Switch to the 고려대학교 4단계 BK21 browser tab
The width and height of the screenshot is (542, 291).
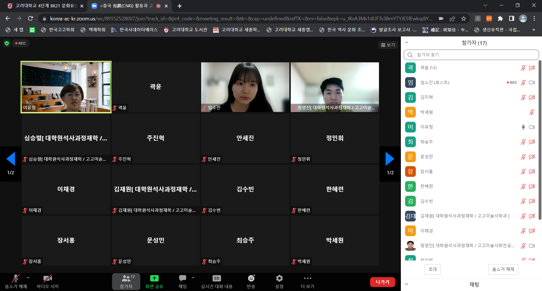pyautogui.click(x=45, y=6)
